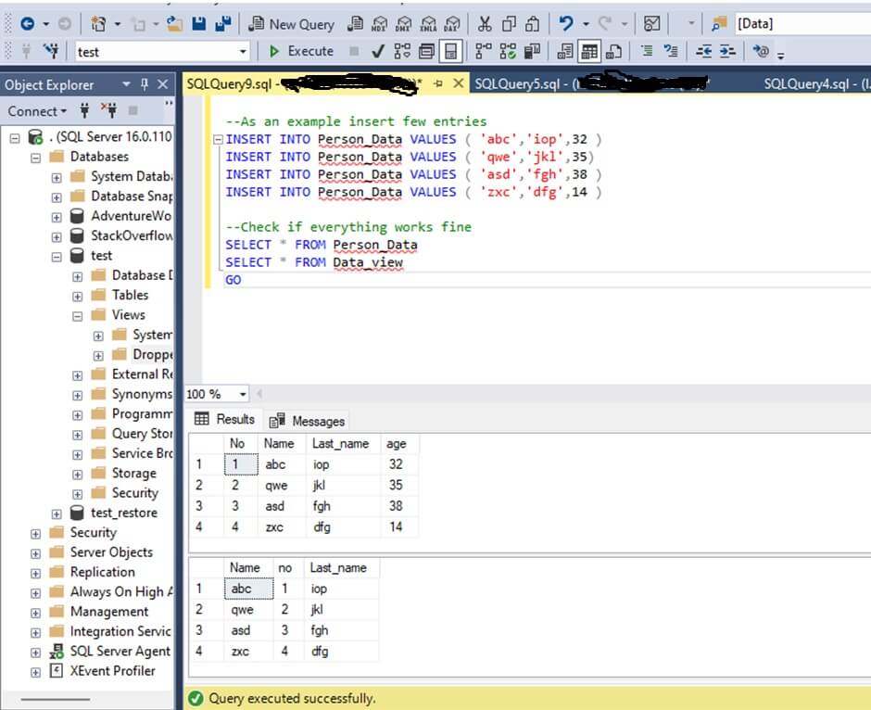Click the Disconnect icon in Object Explorer

tap(108, 111)
